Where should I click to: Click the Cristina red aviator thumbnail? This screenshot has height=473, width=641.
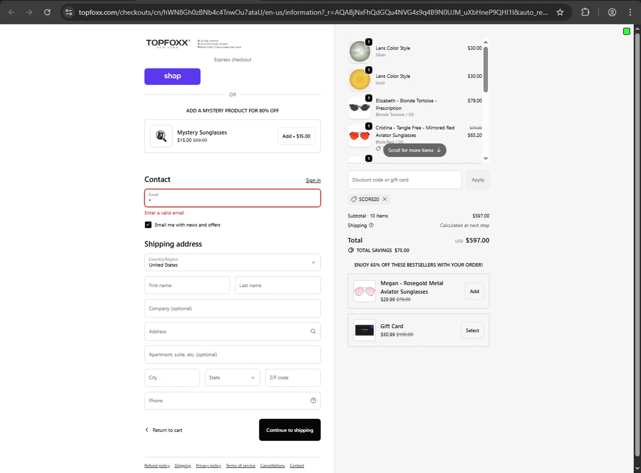pos(360,136)
